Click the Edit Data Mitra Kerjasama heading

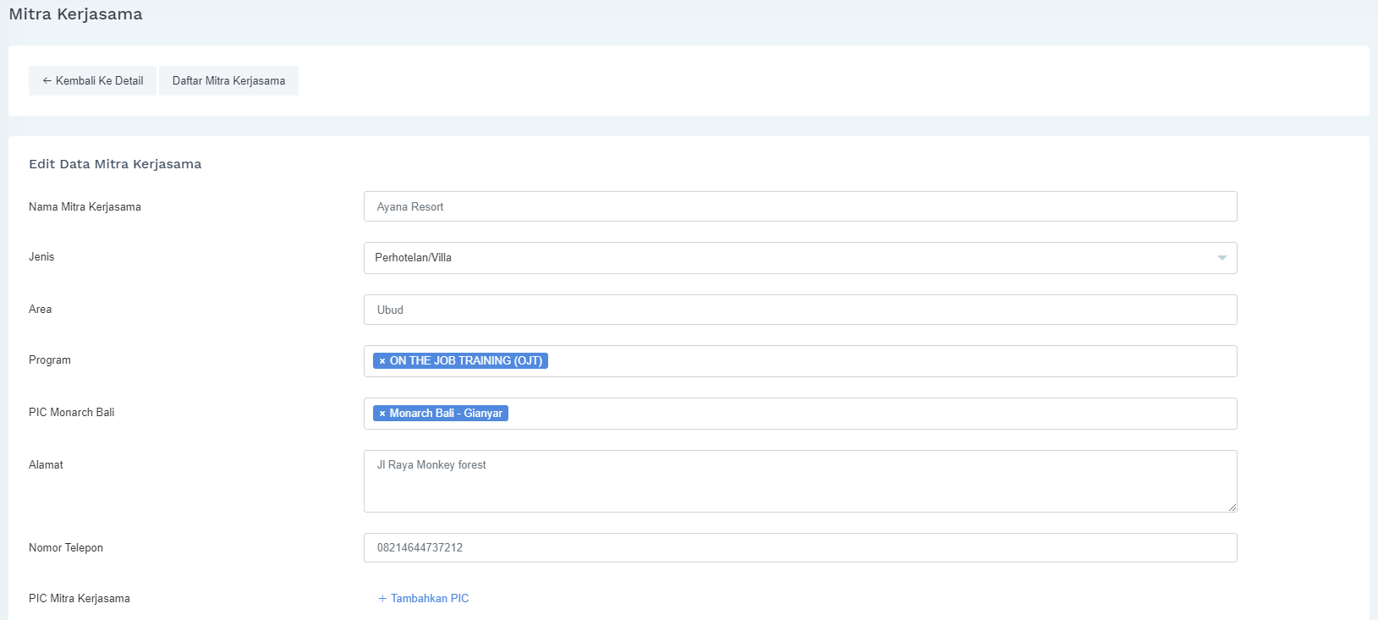tap(115, 164)
